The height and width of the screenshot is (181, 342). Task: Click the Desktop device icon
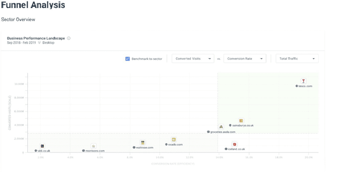coord(39,43)
